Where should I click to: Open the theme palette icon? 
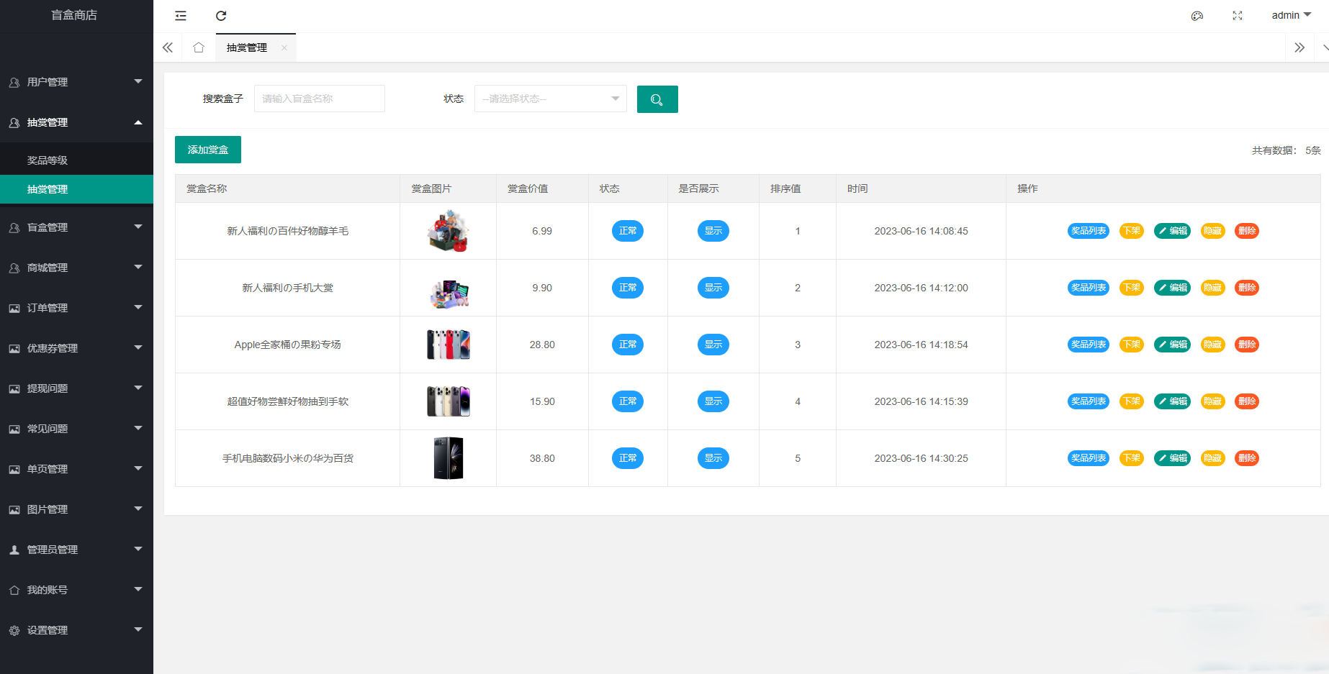[x=1197, y=16]
